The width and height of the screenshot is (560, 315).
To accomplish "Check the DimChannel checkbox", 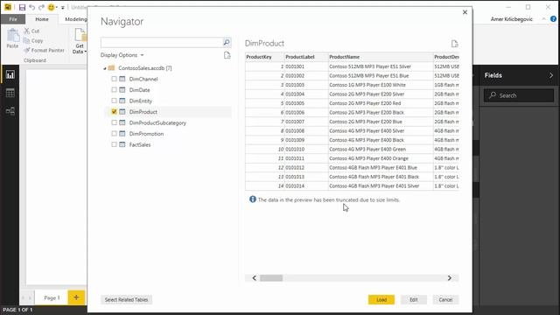I will point(115,79).
